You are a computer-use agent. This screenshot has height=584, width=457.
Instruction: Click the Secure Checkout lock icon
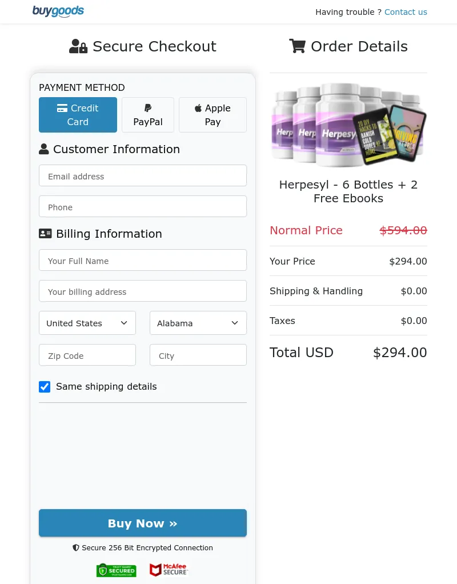coord(78,46)
